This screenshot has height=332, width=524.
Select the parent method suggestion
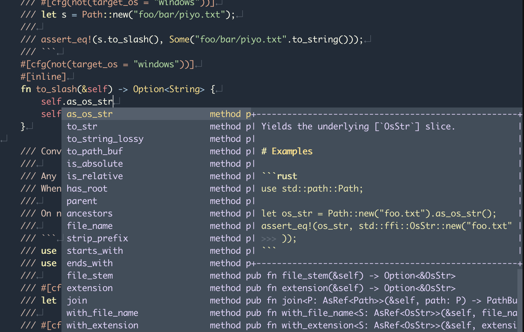(x=82, y=201)
